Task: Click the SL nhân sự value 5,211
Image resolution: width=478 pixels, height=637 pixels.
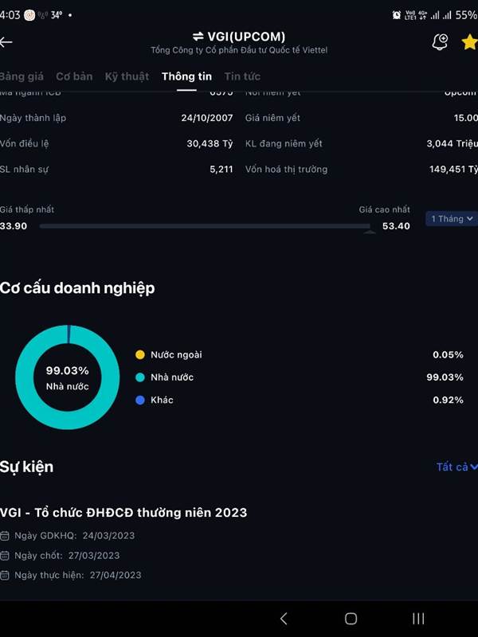Action: [221, 170]
